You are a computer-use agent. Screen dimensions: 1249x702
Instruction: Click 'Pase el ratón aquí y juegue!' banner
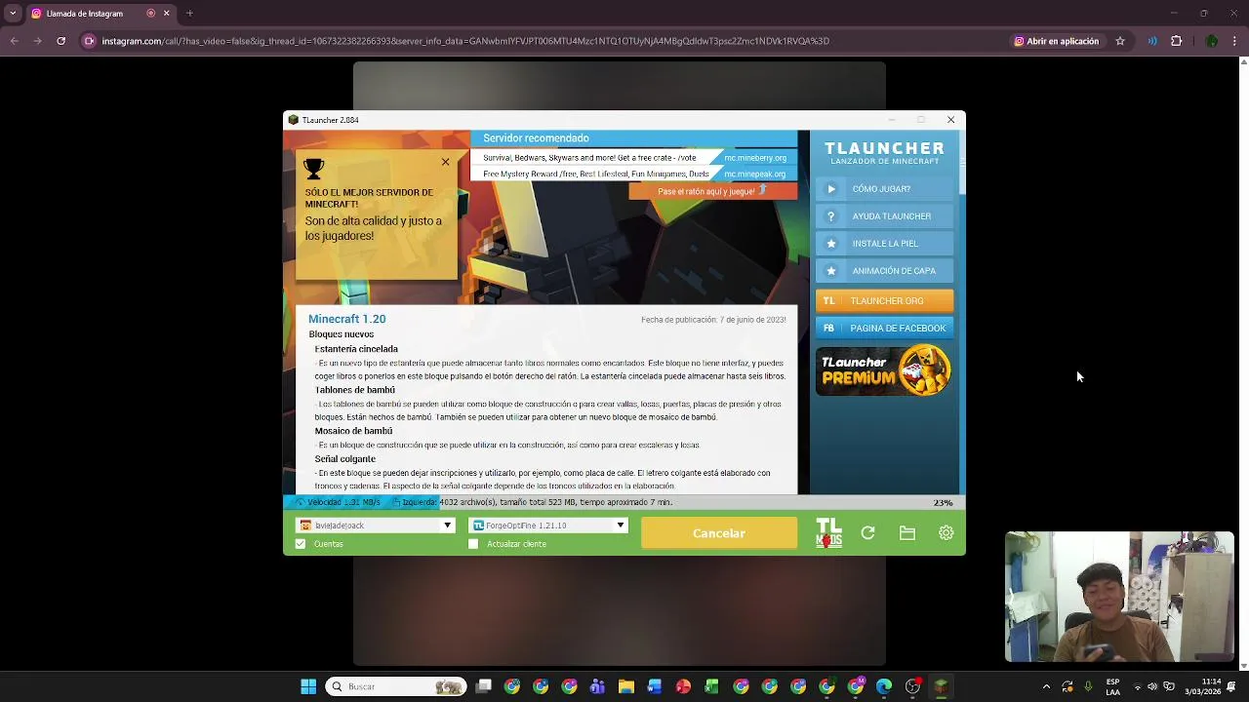[712, 191]
